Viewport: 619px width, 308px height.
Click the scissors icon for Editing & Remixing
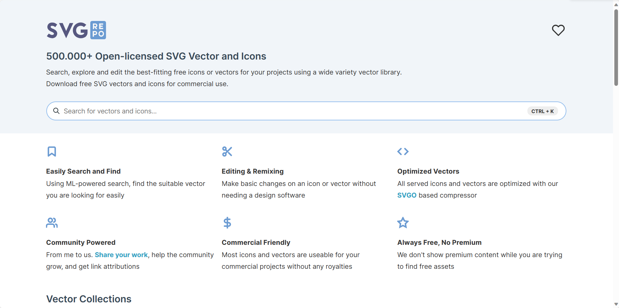coord(227,152)
